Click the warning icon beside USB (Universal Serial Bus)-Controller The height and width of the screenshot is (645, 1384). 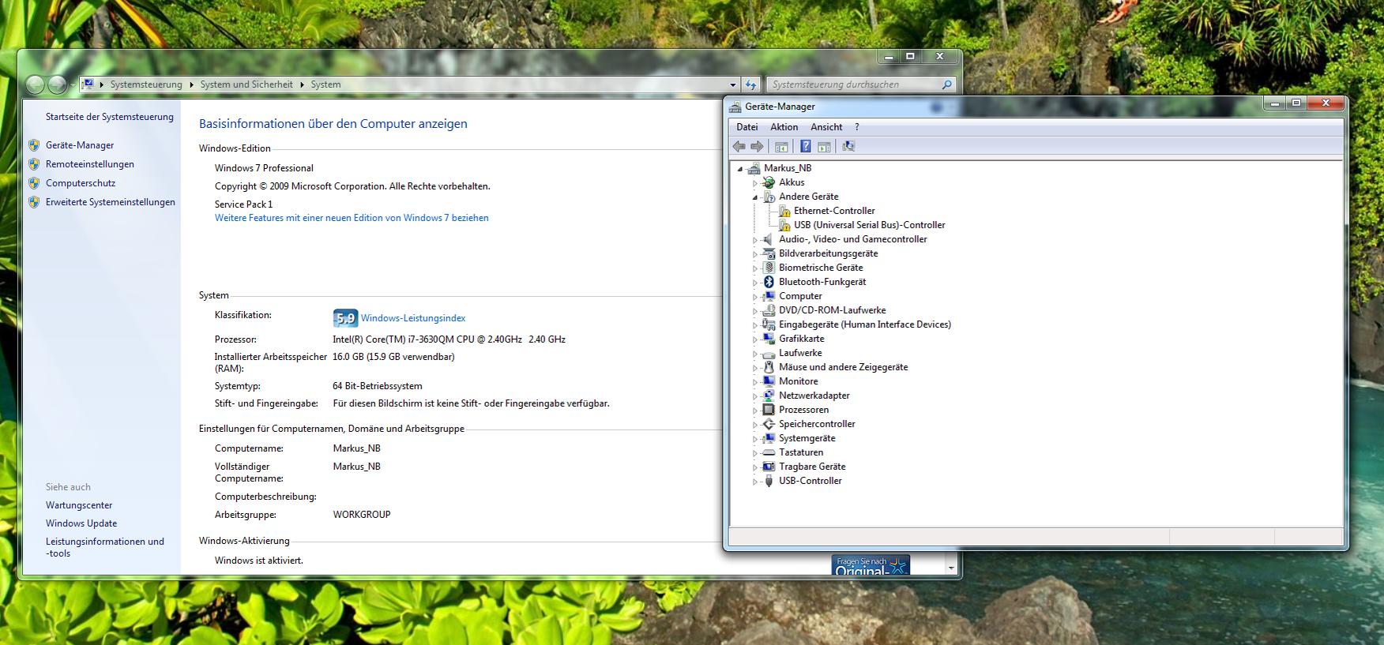pos(784,225)
